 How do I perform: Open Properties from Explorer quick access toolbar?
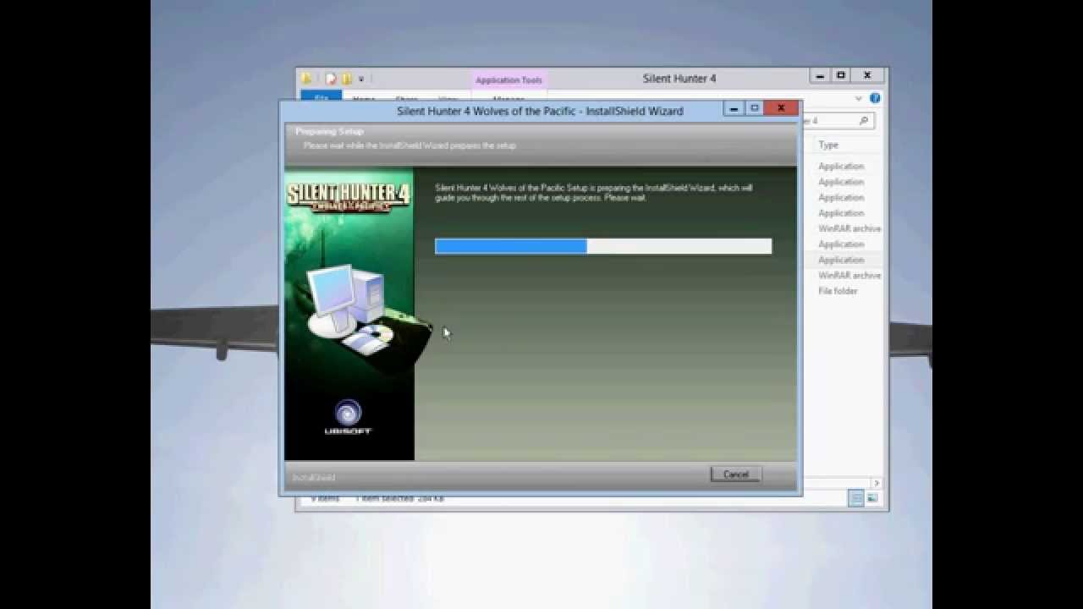(x=331, y=79)
